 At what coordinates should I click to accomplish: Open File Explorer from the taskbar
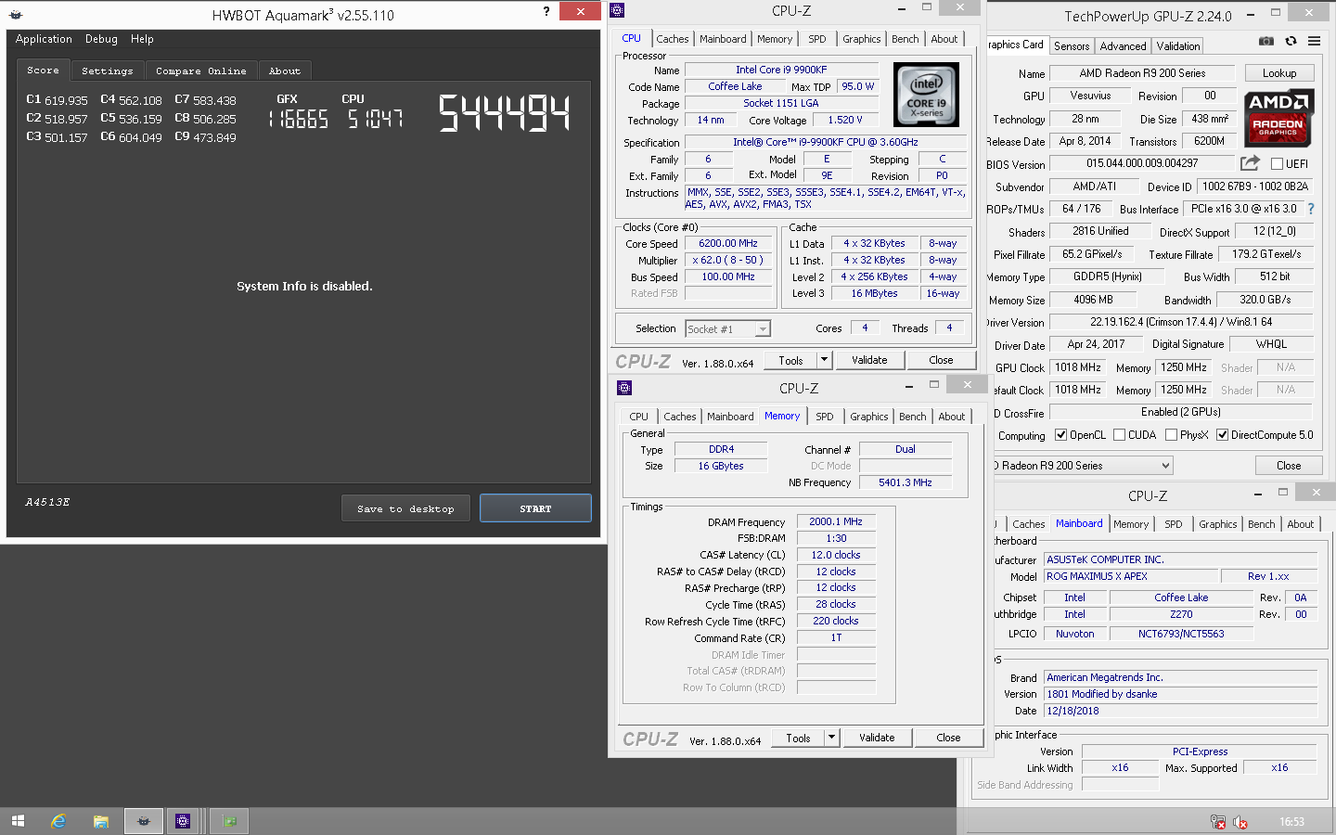[101, 821]
